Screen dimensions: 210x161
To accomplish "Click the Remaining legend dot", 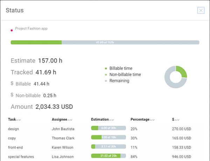I will tap(106, 81).
